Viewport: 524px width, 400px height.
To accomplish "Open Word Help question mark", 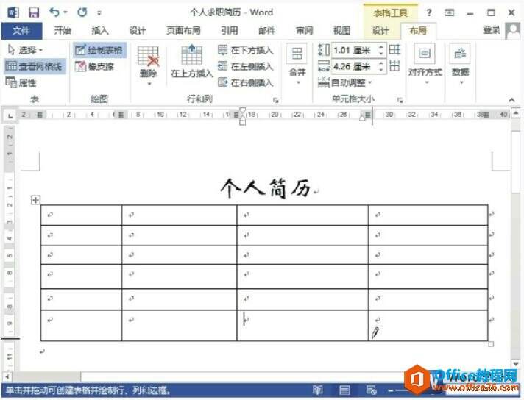I will click(429, 13).
